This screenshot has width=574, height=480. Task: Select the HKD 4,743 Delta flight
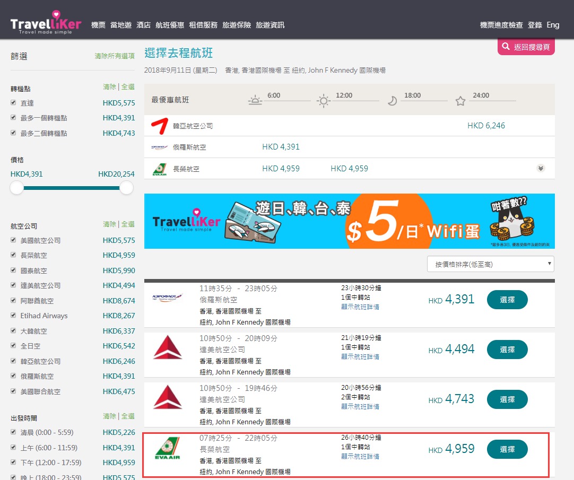(x=507, y=399)
